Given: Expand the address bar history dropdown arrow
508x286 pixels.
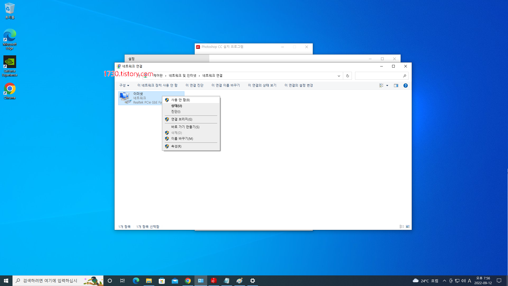Looking at the screenshot, I should pyautogui.click(x=339, y=76).
